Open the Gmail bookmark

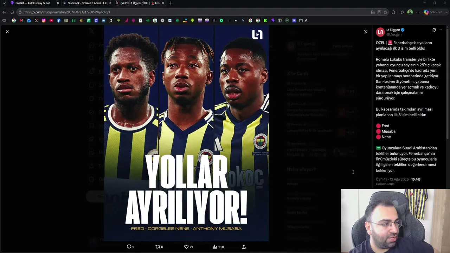tap(21, 20)
